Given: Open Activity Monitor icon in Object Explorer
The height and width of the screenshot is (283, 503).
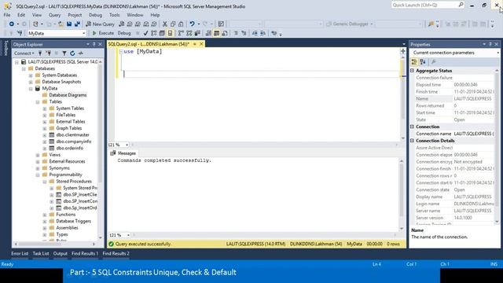Looking at the screenshot, I should pyautogui.click(x=80, y=53).
